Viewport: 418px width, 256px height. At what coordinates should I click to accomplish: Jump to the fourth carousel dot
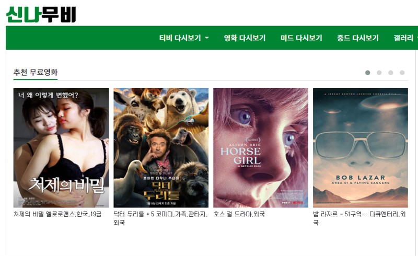pos(402,73)
